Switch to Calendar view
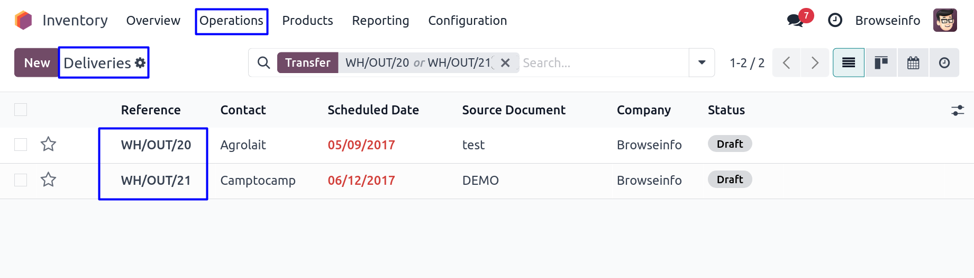This screenshot has width=974, height=278. coord(913,63)
